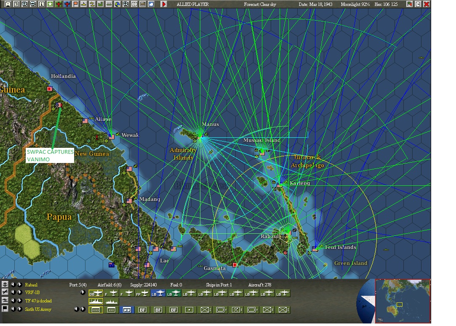Screen dimensions: 456x326
Task: Click the 'Aircraft: 278' text
Action: click(260, 285)
